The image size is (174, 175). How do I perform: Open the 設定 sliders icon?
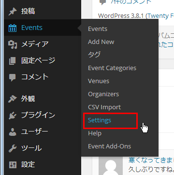(x=13, y=165)
